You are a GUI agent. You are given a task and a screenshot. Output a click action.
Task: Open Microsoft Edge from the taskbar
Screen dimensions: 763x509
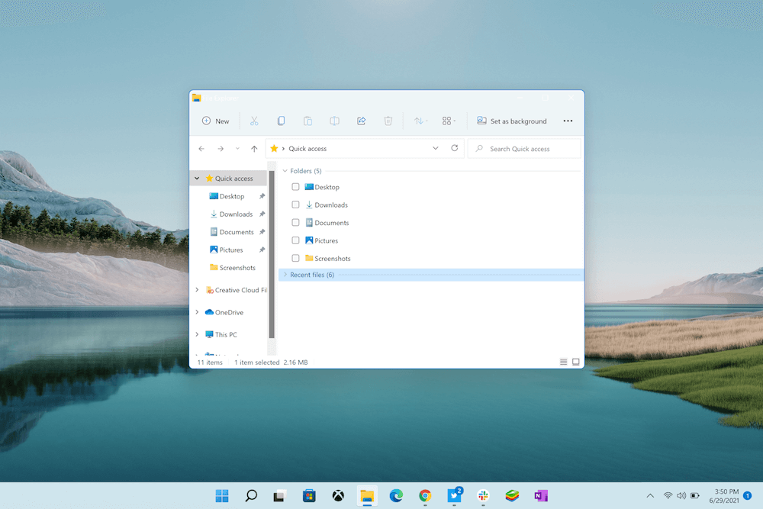tap(396, 496)
